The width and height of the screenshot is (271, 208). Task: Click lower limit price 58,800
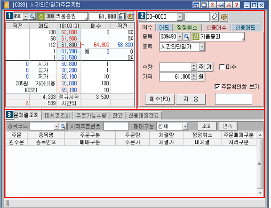click(x=125, y=45)
